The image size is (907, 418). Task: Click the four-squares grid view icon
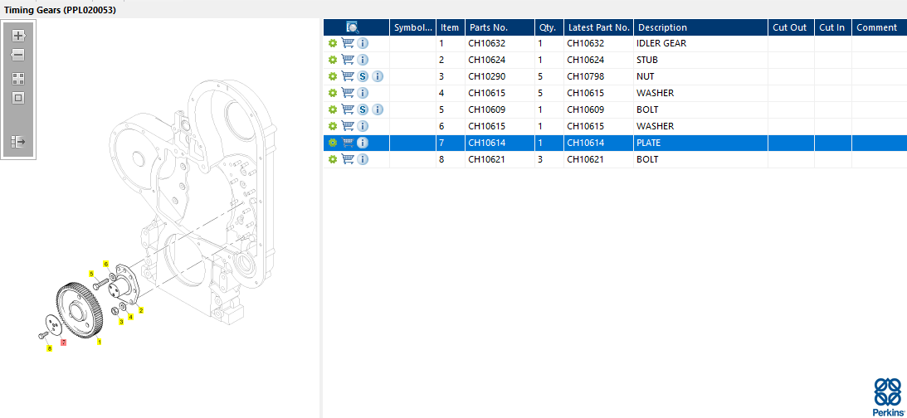(x=18, y=79)
